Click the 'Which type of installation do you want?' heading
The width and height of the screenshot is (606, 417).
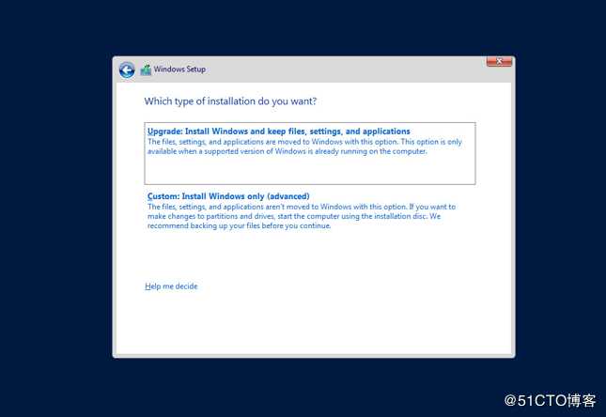click(x=230, y=101)
